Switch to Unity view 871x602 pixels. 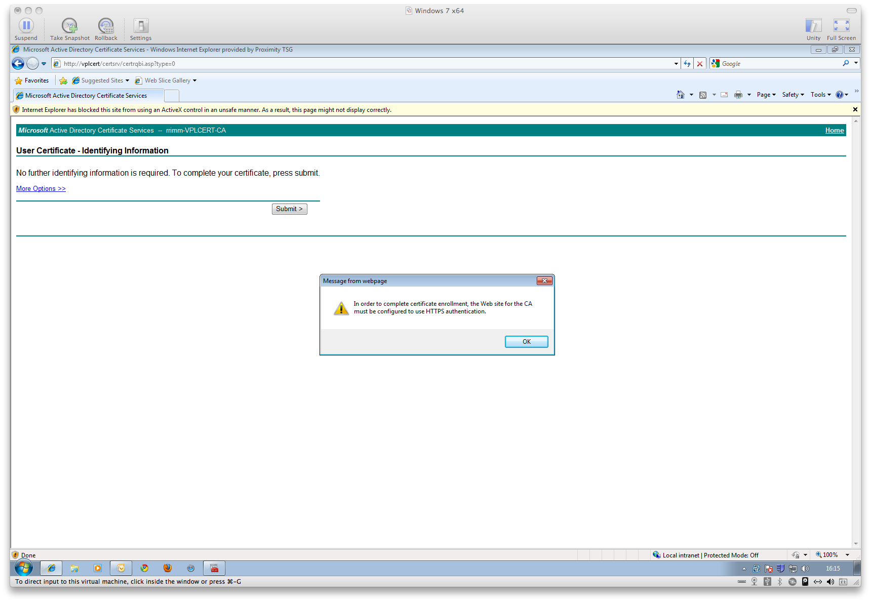coord(813,29)
